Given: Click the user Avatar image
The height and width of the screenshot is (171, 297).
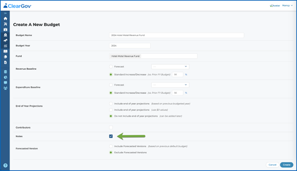Looking at the screenshot, I should click(x=275, y=6).
